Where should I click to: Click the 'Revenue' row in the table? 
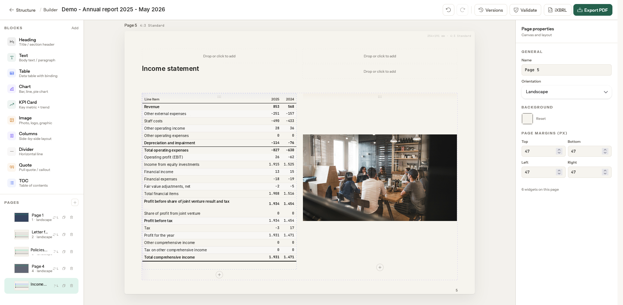219,107
